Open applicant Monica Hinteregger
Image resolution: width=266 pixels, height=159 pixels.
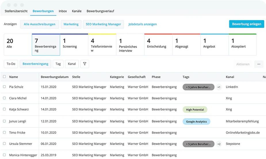click(23, 155)
